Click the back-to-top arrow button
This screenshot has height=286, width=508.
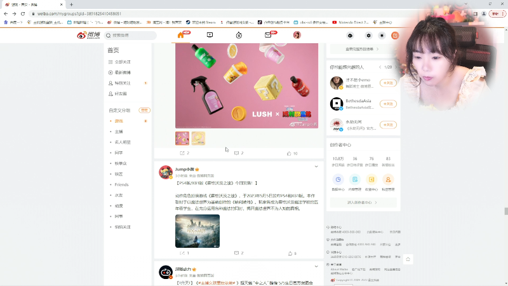(408, 259)
